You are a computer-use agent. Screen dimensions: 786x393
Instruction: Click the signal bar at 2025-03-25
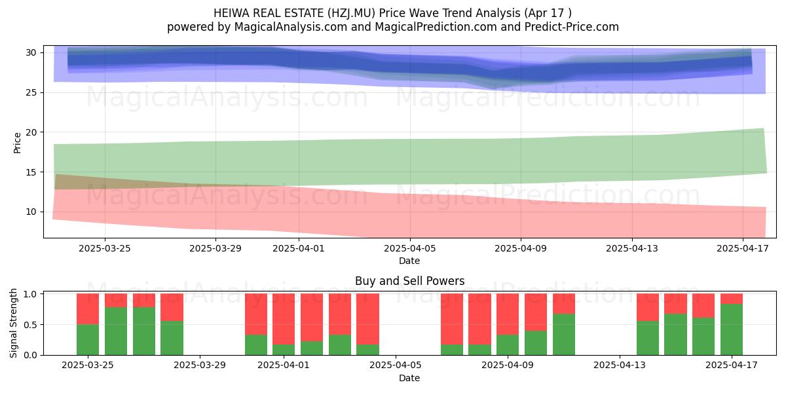pos(88,324)
